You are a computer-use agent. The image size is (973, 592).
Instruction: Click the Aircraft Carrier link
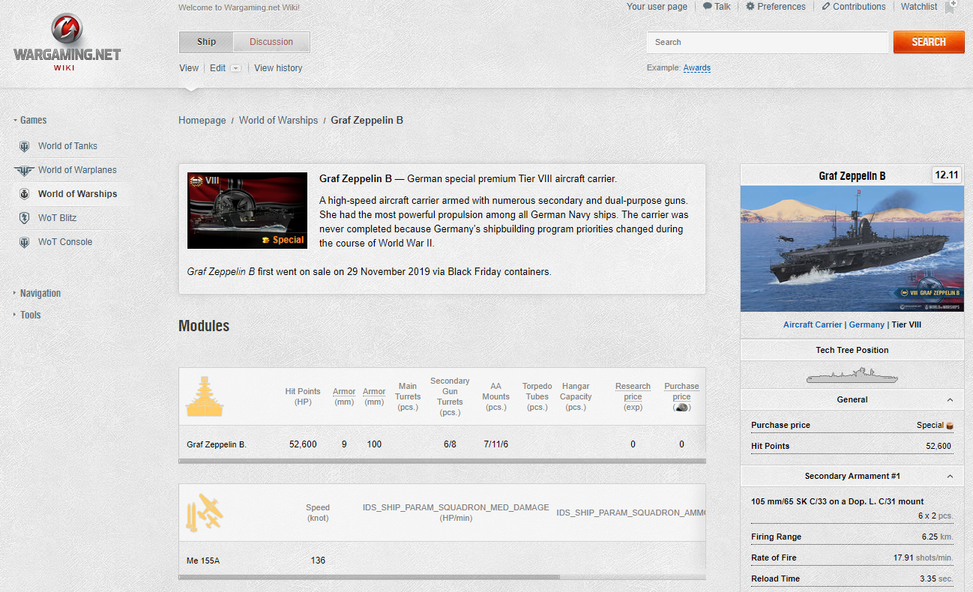click(814, 325)
